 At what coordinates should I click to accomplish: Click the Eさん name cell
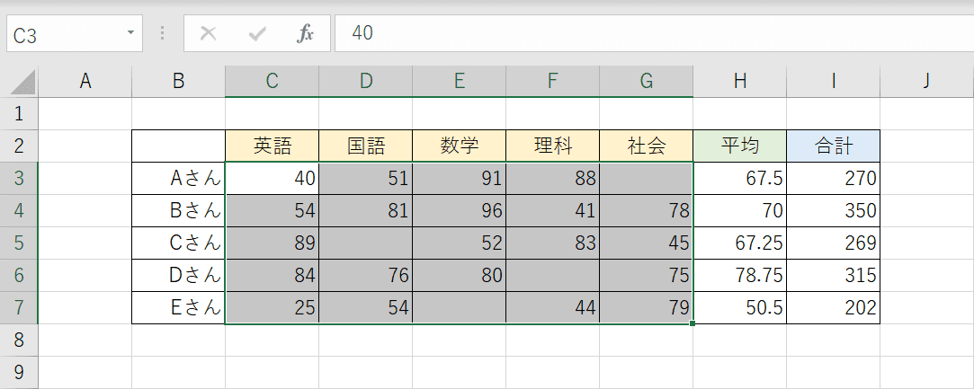coord(179,307)
